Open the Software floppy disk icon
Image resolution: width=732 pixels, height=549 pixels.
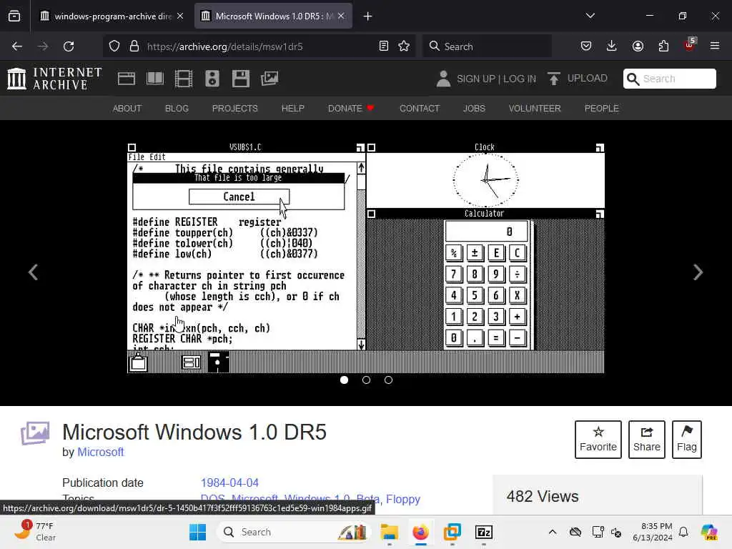coord(241,79)
